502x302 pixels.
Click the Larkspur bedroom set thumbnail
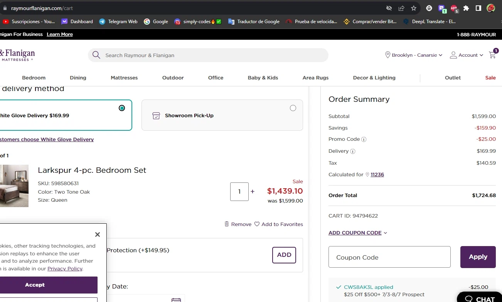point(14,186)
